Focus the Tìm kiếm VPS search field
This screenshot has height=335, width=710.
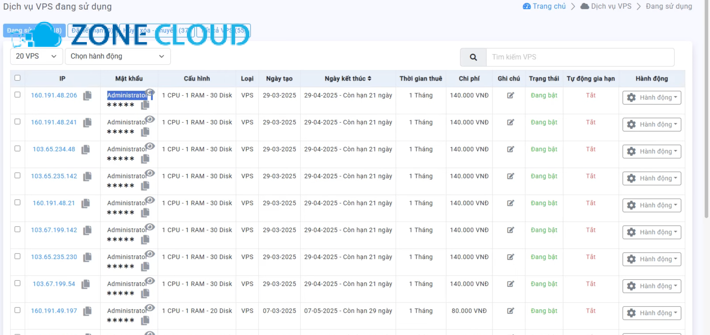[580, 57]
